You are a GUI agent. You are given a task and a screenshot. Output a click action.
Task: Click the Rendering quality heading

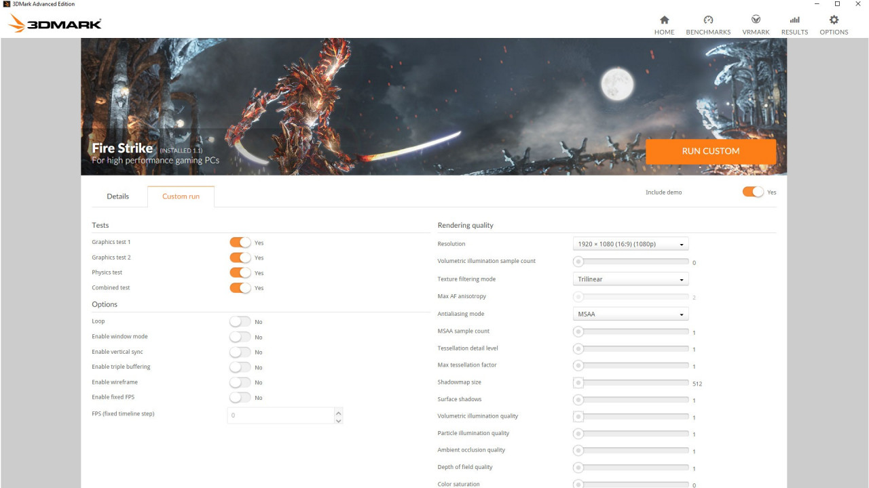click(x=466, y=225)
